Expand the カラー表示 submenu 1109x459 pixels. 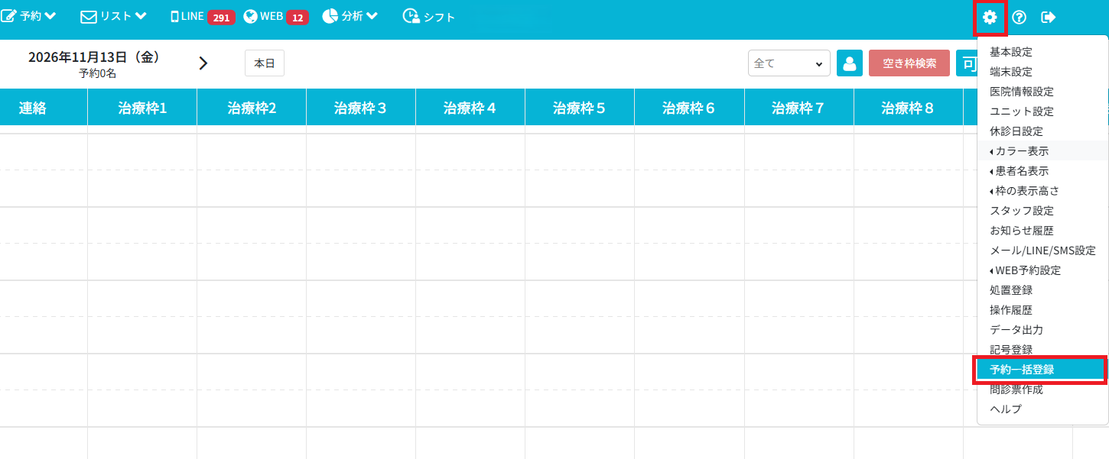1042,151
